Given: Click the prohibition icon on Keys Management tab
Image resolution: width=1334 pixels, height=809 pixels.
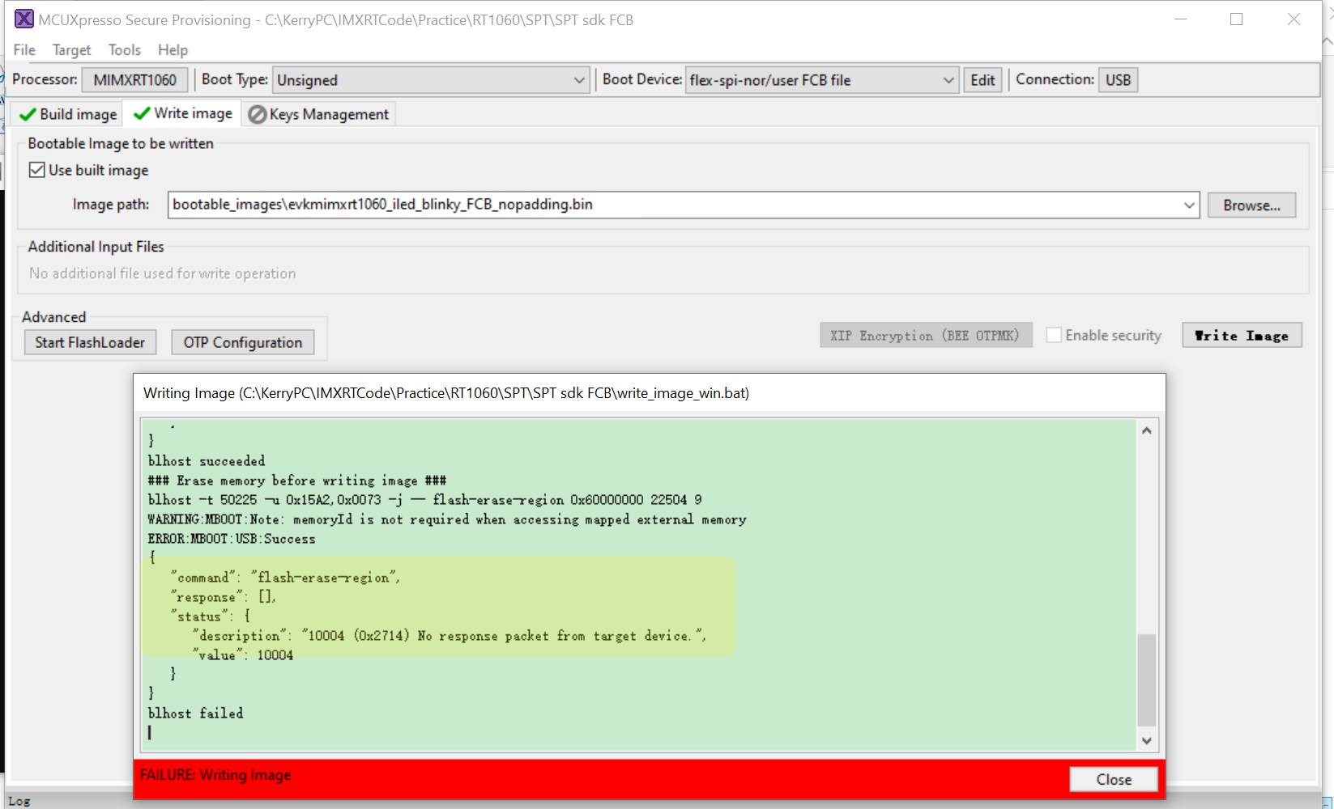Looking at the screenshot, I should click(256, 114).
